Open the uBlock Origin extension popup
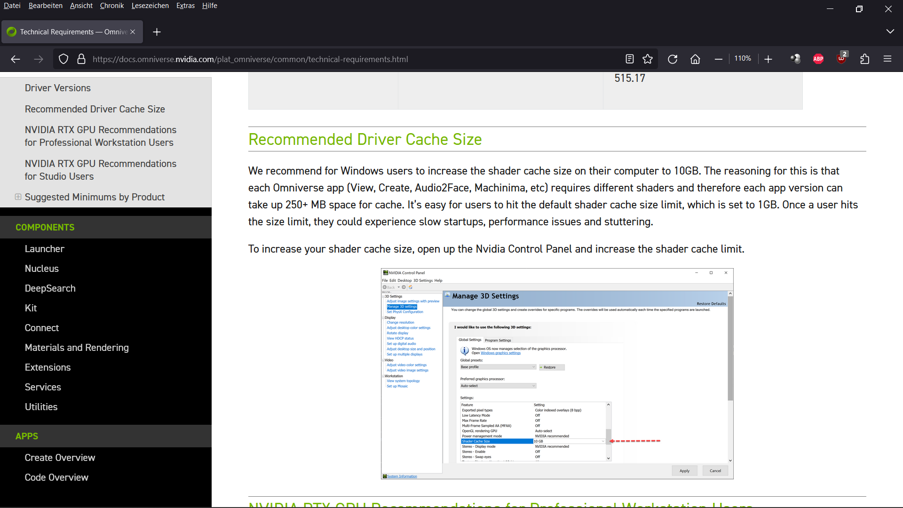Viewport: 903px width, 508px height. click(841, 59)
